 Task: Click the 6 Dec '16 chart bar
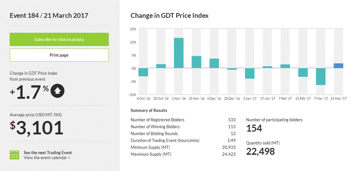(214, 63)
